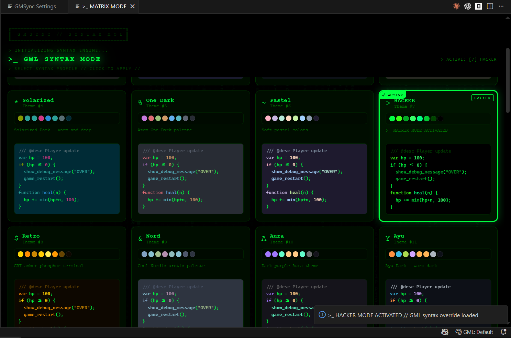The image size is (511, 338).
Task: Click the Ayu letter Y icon
Action: pyautogui.click(x=388, y=238)
